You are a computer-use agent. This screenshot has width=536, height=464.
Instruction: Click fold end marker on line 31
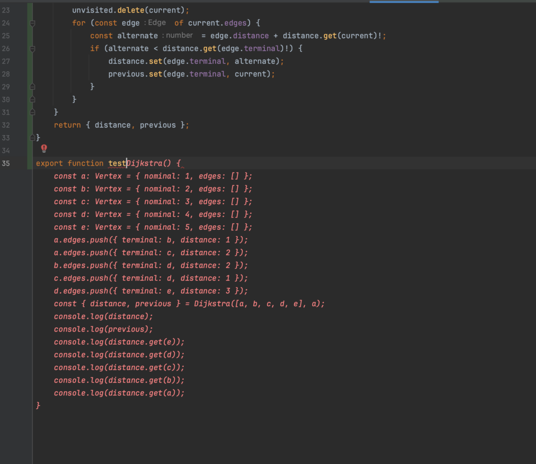(32, 112)
